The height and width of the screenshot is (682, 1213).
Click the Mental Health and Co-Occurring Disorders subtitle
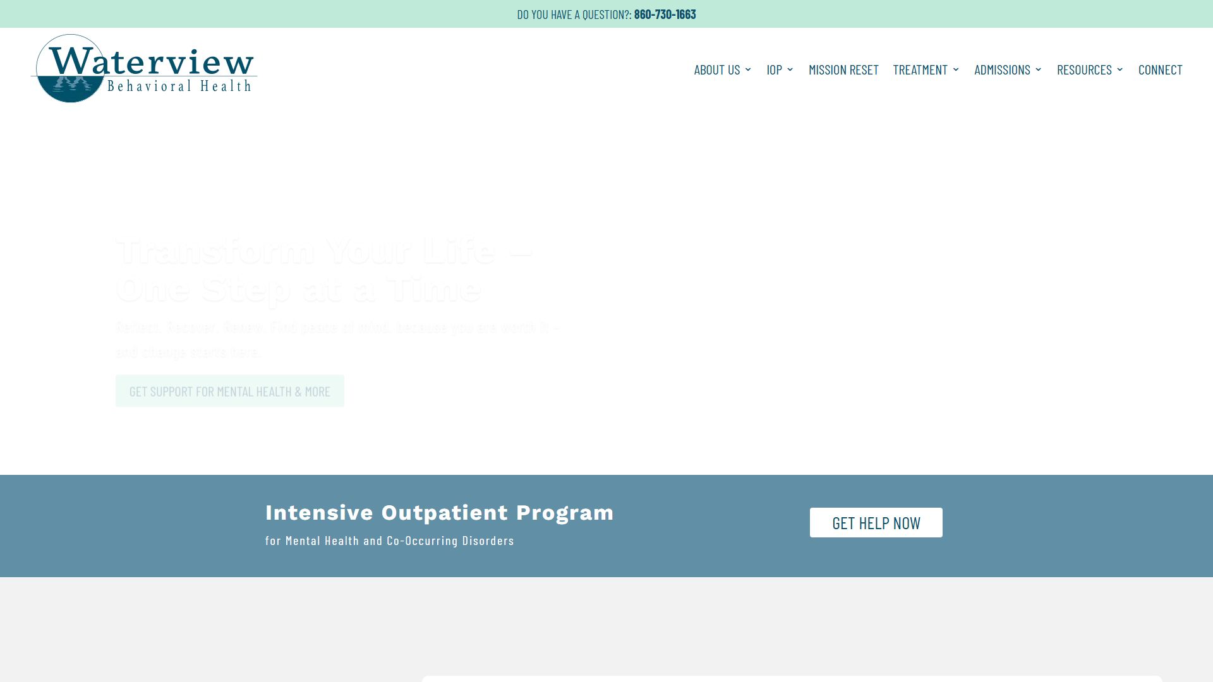click(390, 541)
